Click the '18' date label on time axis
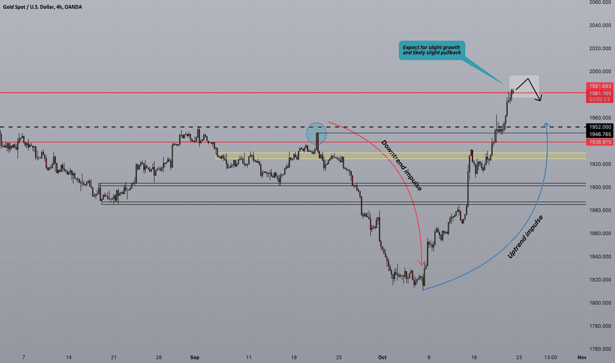This screenshot has height=363, width=615. pyautogui.click(x=294, y=358)
